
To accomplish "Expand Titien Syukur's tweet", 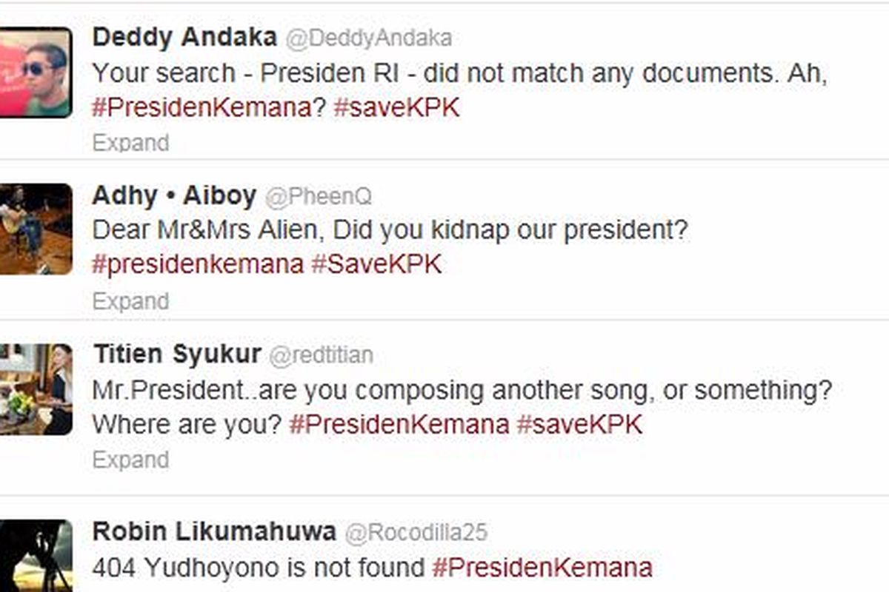I will [x=130, y=460].
